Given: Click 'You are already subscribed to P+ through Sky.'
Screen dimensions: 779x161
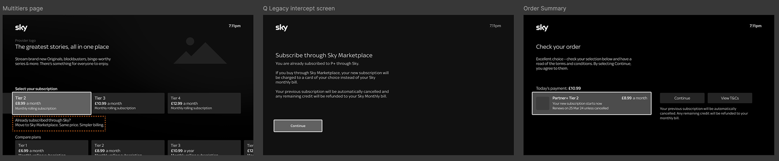Looking at the screenshot, I should pyautogui.click(x=317, y=63).
